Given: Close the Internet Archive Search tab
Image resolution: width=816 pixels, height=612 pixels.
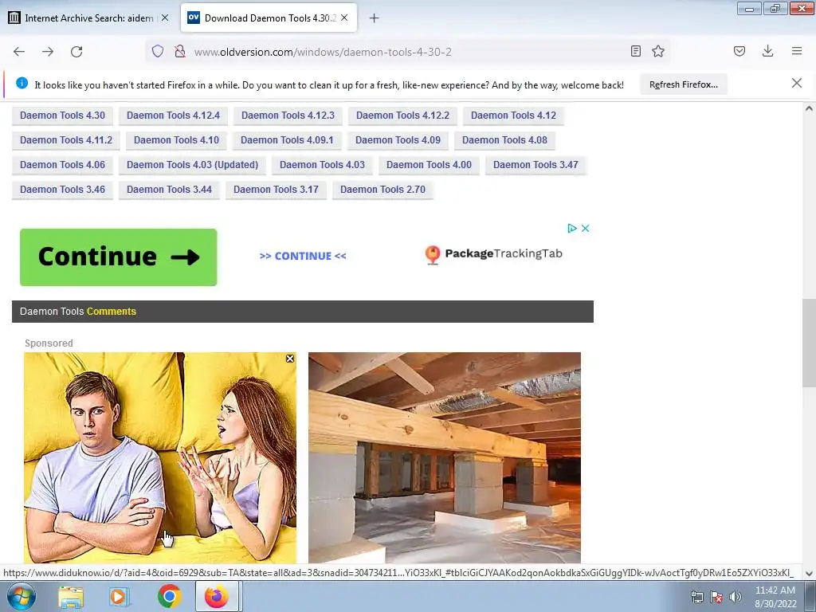Looking at the screenshot, I should (x=165, y=18).
